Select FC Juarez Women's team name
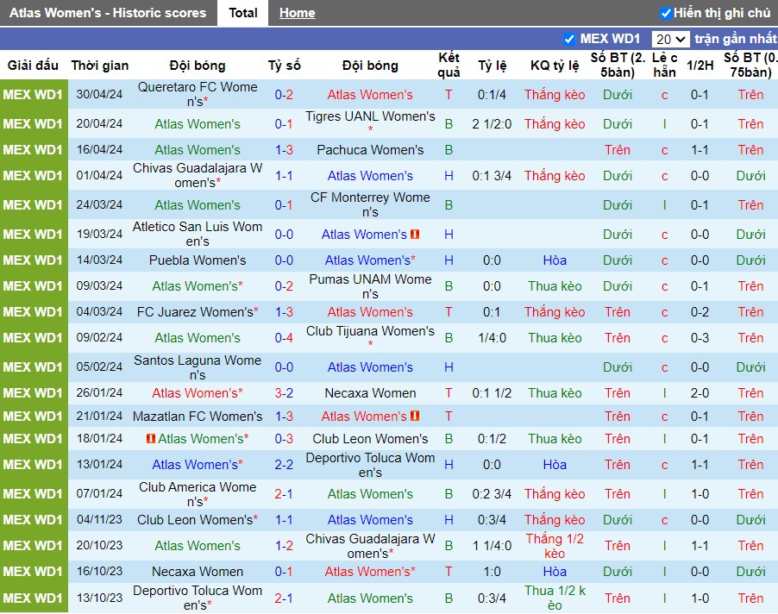The image size is (778, 614). pyautogui.click(x=198, y=312)
